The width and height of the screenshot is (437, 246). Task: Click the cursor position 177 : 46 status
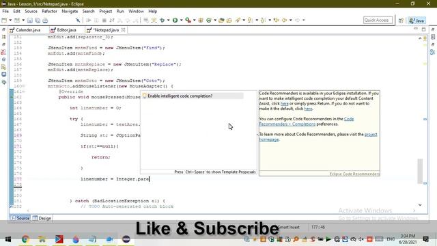[318, 227]
